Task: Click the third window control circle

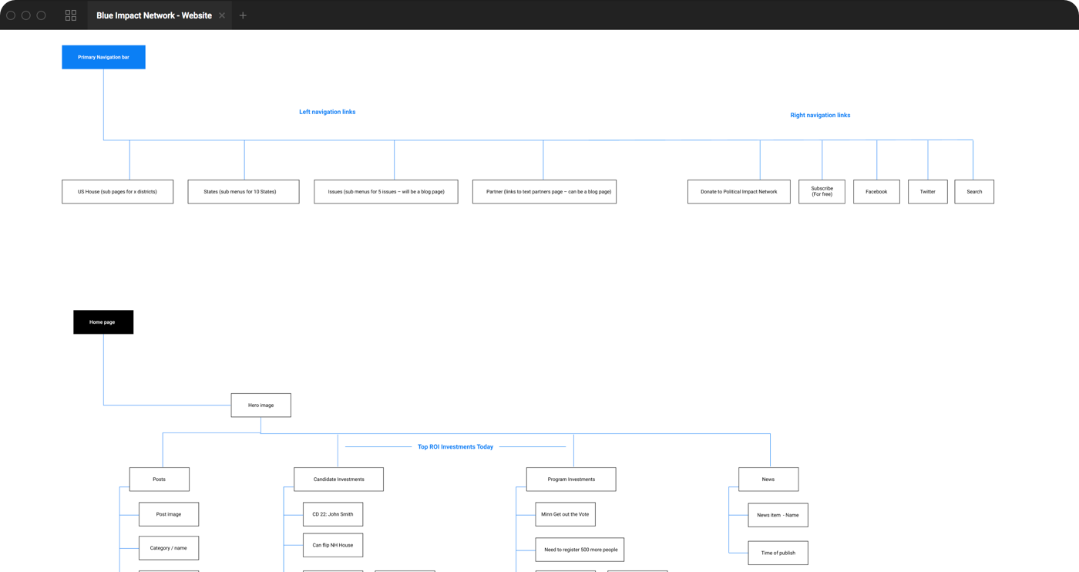Action: [42, 15]
